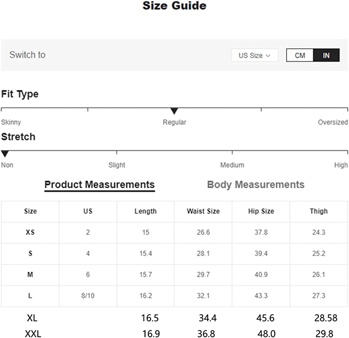Click the Length column header

click(146, 211)
